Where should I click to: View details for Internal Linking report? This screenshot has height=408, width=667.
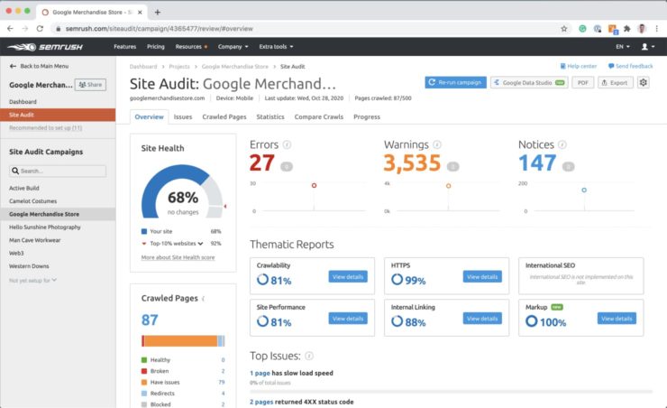[482, 319]
